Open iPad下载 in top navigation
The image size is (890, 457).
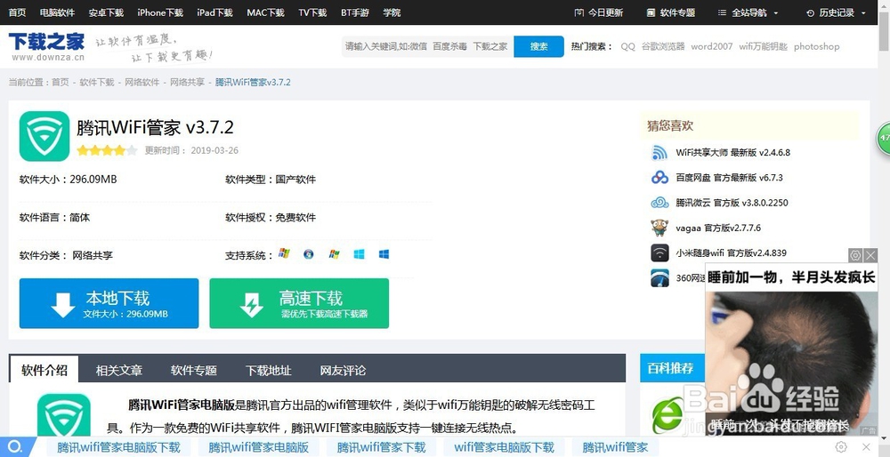(214, 12)
